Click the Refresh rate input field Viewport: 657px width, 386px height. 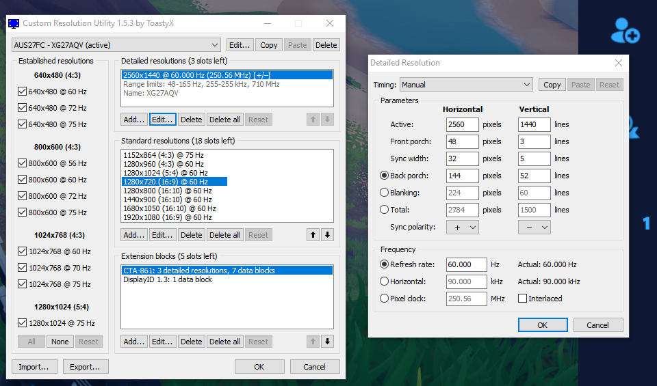click(467, 264)
